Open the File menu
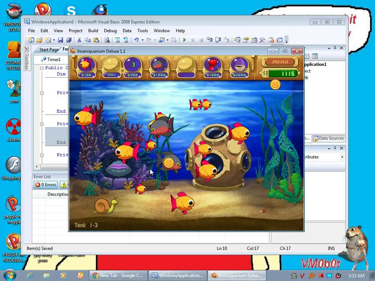Screen dimensions: 375x281 coord(31,31)
